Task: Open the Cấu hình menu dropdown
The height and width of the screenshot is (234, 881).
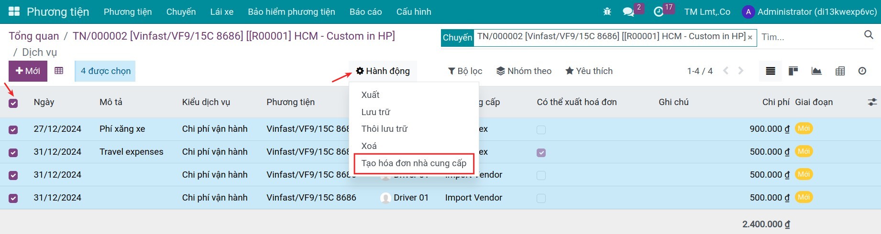Action: pos(414,12)
